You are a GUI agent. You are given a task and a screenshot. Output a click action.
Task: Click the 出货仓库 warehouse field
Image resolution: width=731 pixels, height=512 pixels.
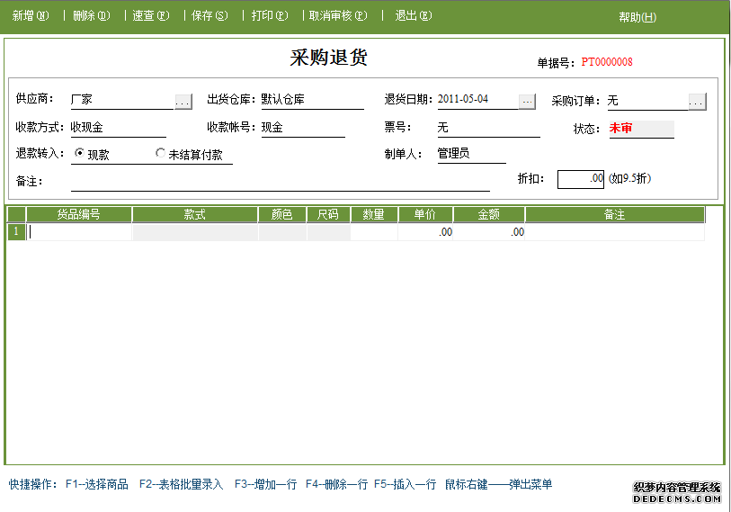(311, 100)
